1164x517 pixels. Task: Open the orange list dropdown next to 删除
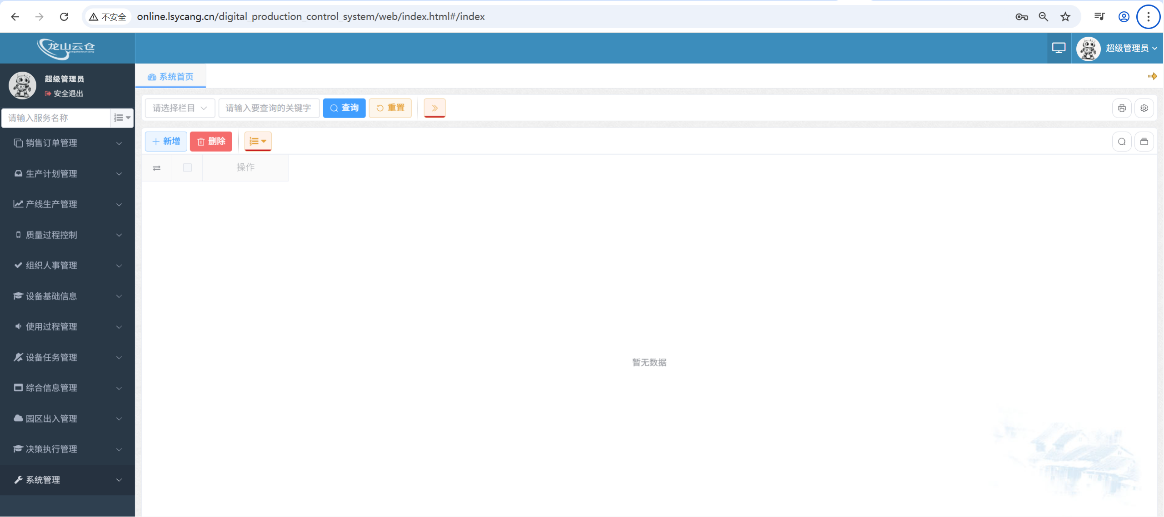pyautogui.click(x=258, y=142)
